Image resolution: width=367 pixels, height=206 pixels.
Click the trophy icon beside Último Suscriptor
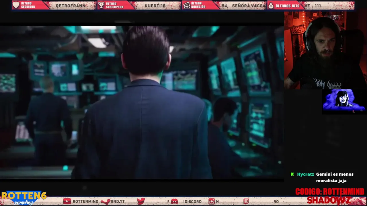click(101, 5)
